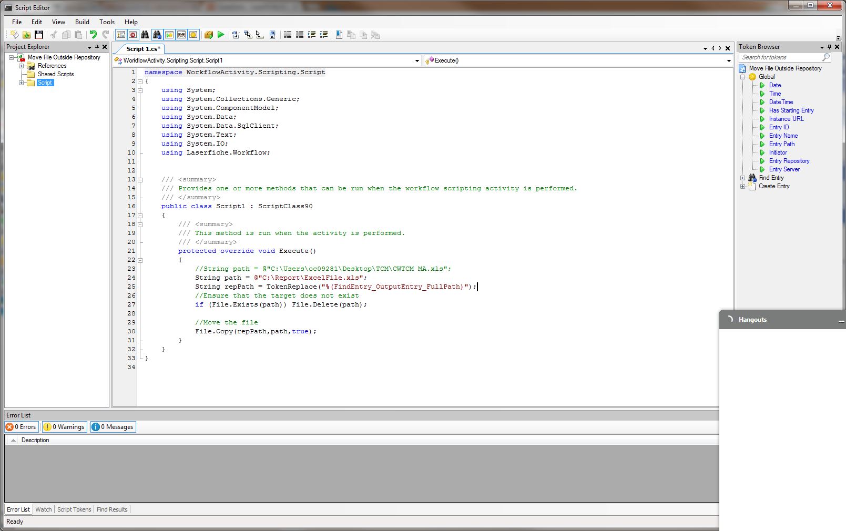Click the green Undo arrow
The image size is (846, 531).
[x=93, y=35]
